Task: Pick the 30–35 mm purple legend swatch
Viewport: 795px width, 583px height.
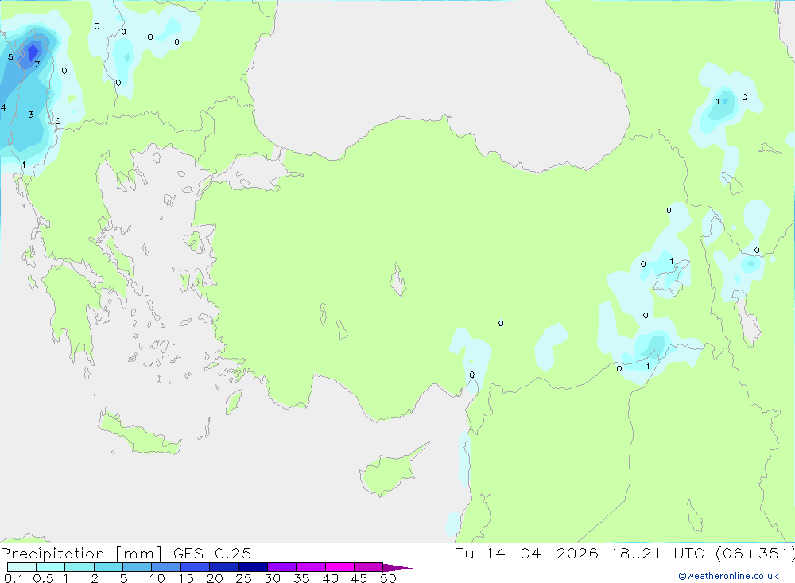Action: click(282, 567)
